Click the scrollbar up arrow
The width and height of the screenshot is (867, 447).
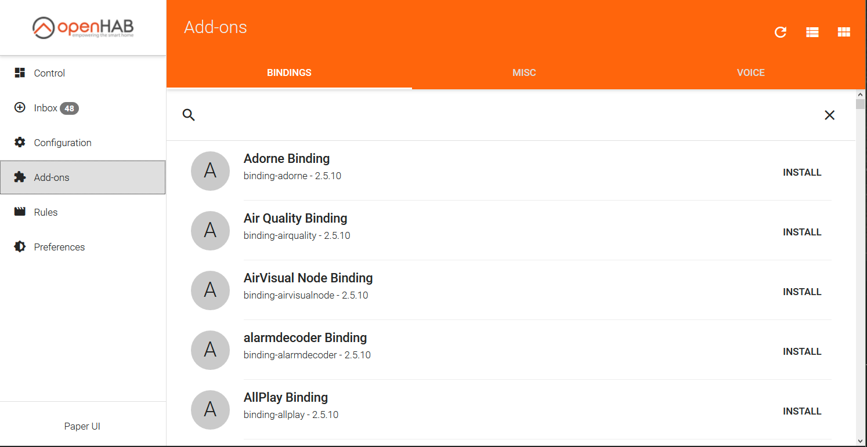coord(861,95)
